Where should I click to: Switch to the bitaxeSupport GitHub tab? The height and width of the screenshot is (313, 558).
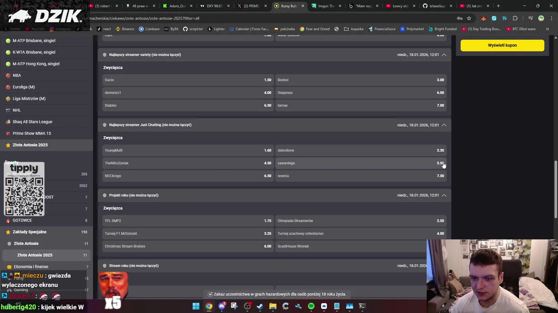point(437,6)
